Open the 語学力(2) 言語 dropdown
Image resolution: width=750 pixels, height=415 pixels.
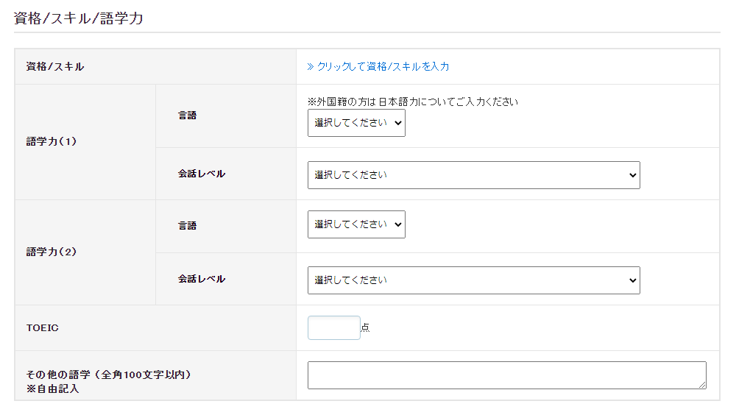(356, 224)
